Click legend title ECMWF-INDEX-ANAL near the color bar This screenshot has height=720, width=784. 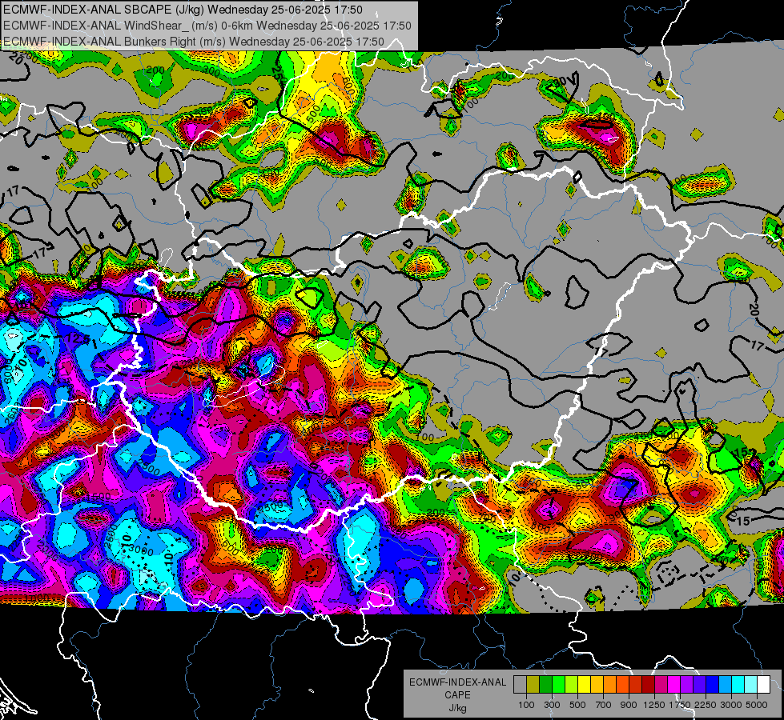pyautogui.click(x=458, y=682)
